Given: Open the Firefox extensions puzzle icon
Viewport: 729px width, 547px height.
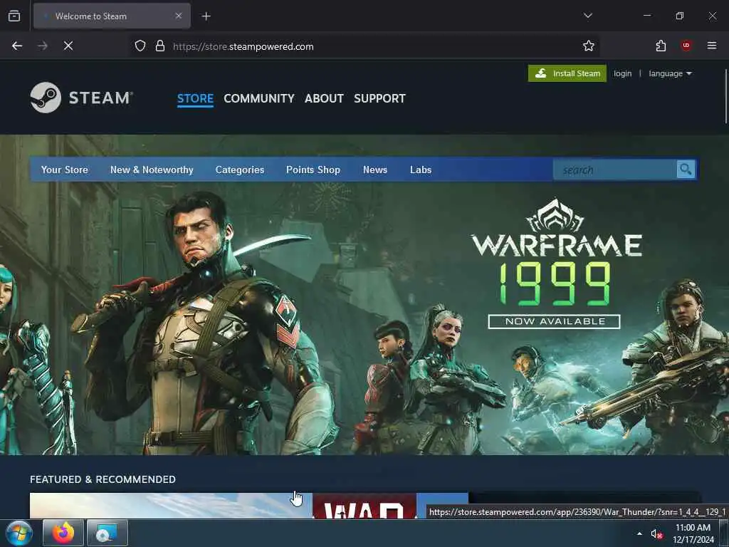Looking at the screenshot, I should coord(661,46).
